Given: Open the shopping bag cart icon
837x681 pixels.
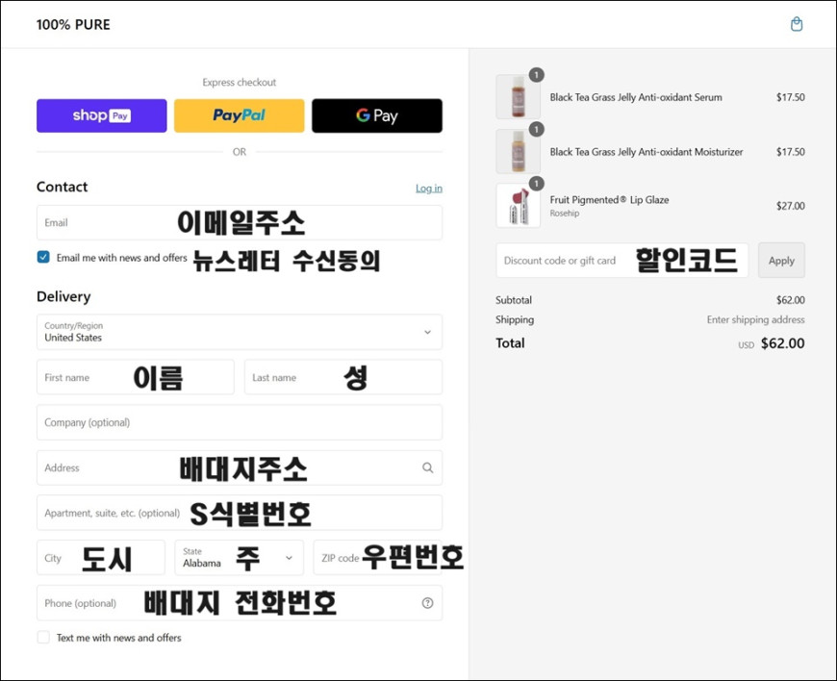Looking at the screenshot, I should point(797,24).
